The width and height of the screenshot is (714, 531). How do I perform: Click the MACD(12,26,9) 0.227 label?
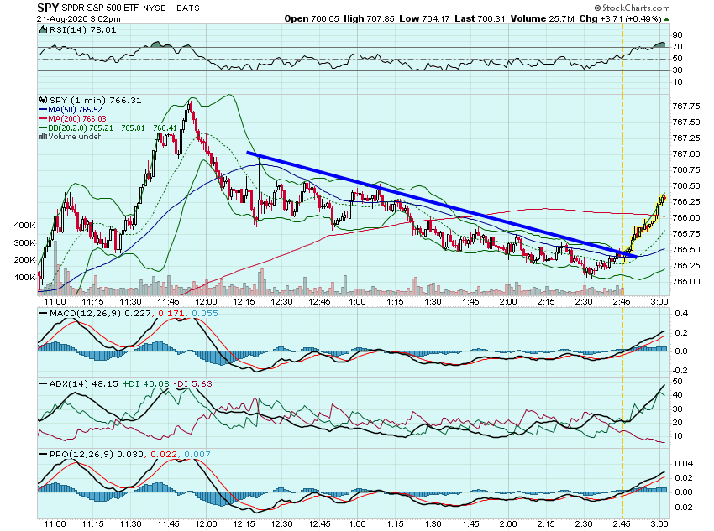pos(100,313)
